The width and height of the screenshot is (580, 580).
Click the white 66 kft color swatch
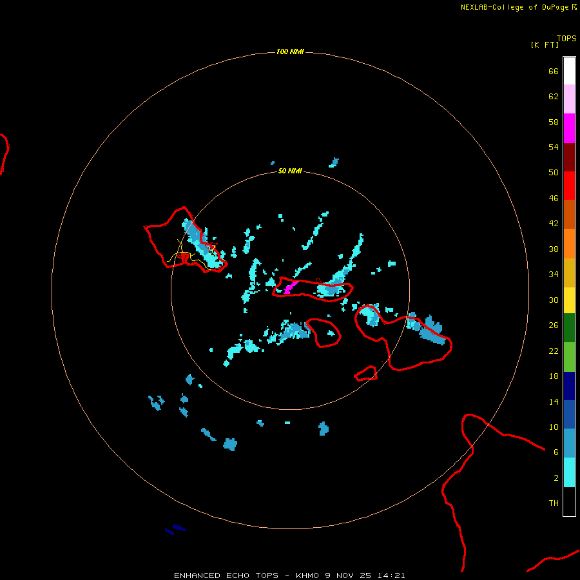[x=569, y=71]
